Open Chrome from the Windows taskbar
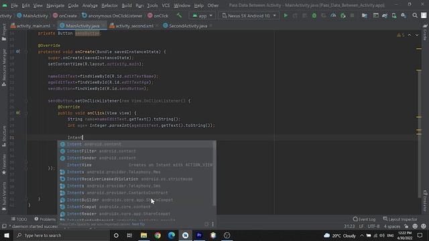Viewport: 429px width, 241px height. click(x=158, y=235)
